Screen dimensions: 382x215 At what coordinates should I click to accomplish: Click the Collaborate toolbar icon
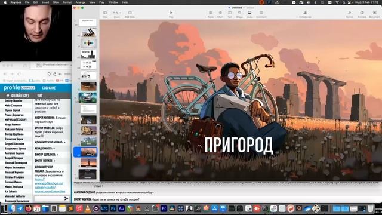coord(305,14)
